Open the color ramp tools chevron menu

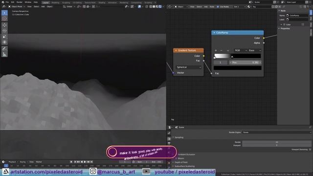(x=228, y=50)
